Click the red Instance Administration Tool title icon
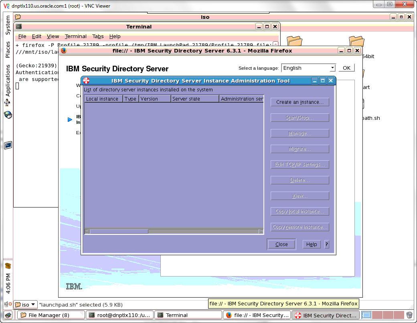Image resolution: width=417 pixels, height=323 pixels. tap(86, 81)
